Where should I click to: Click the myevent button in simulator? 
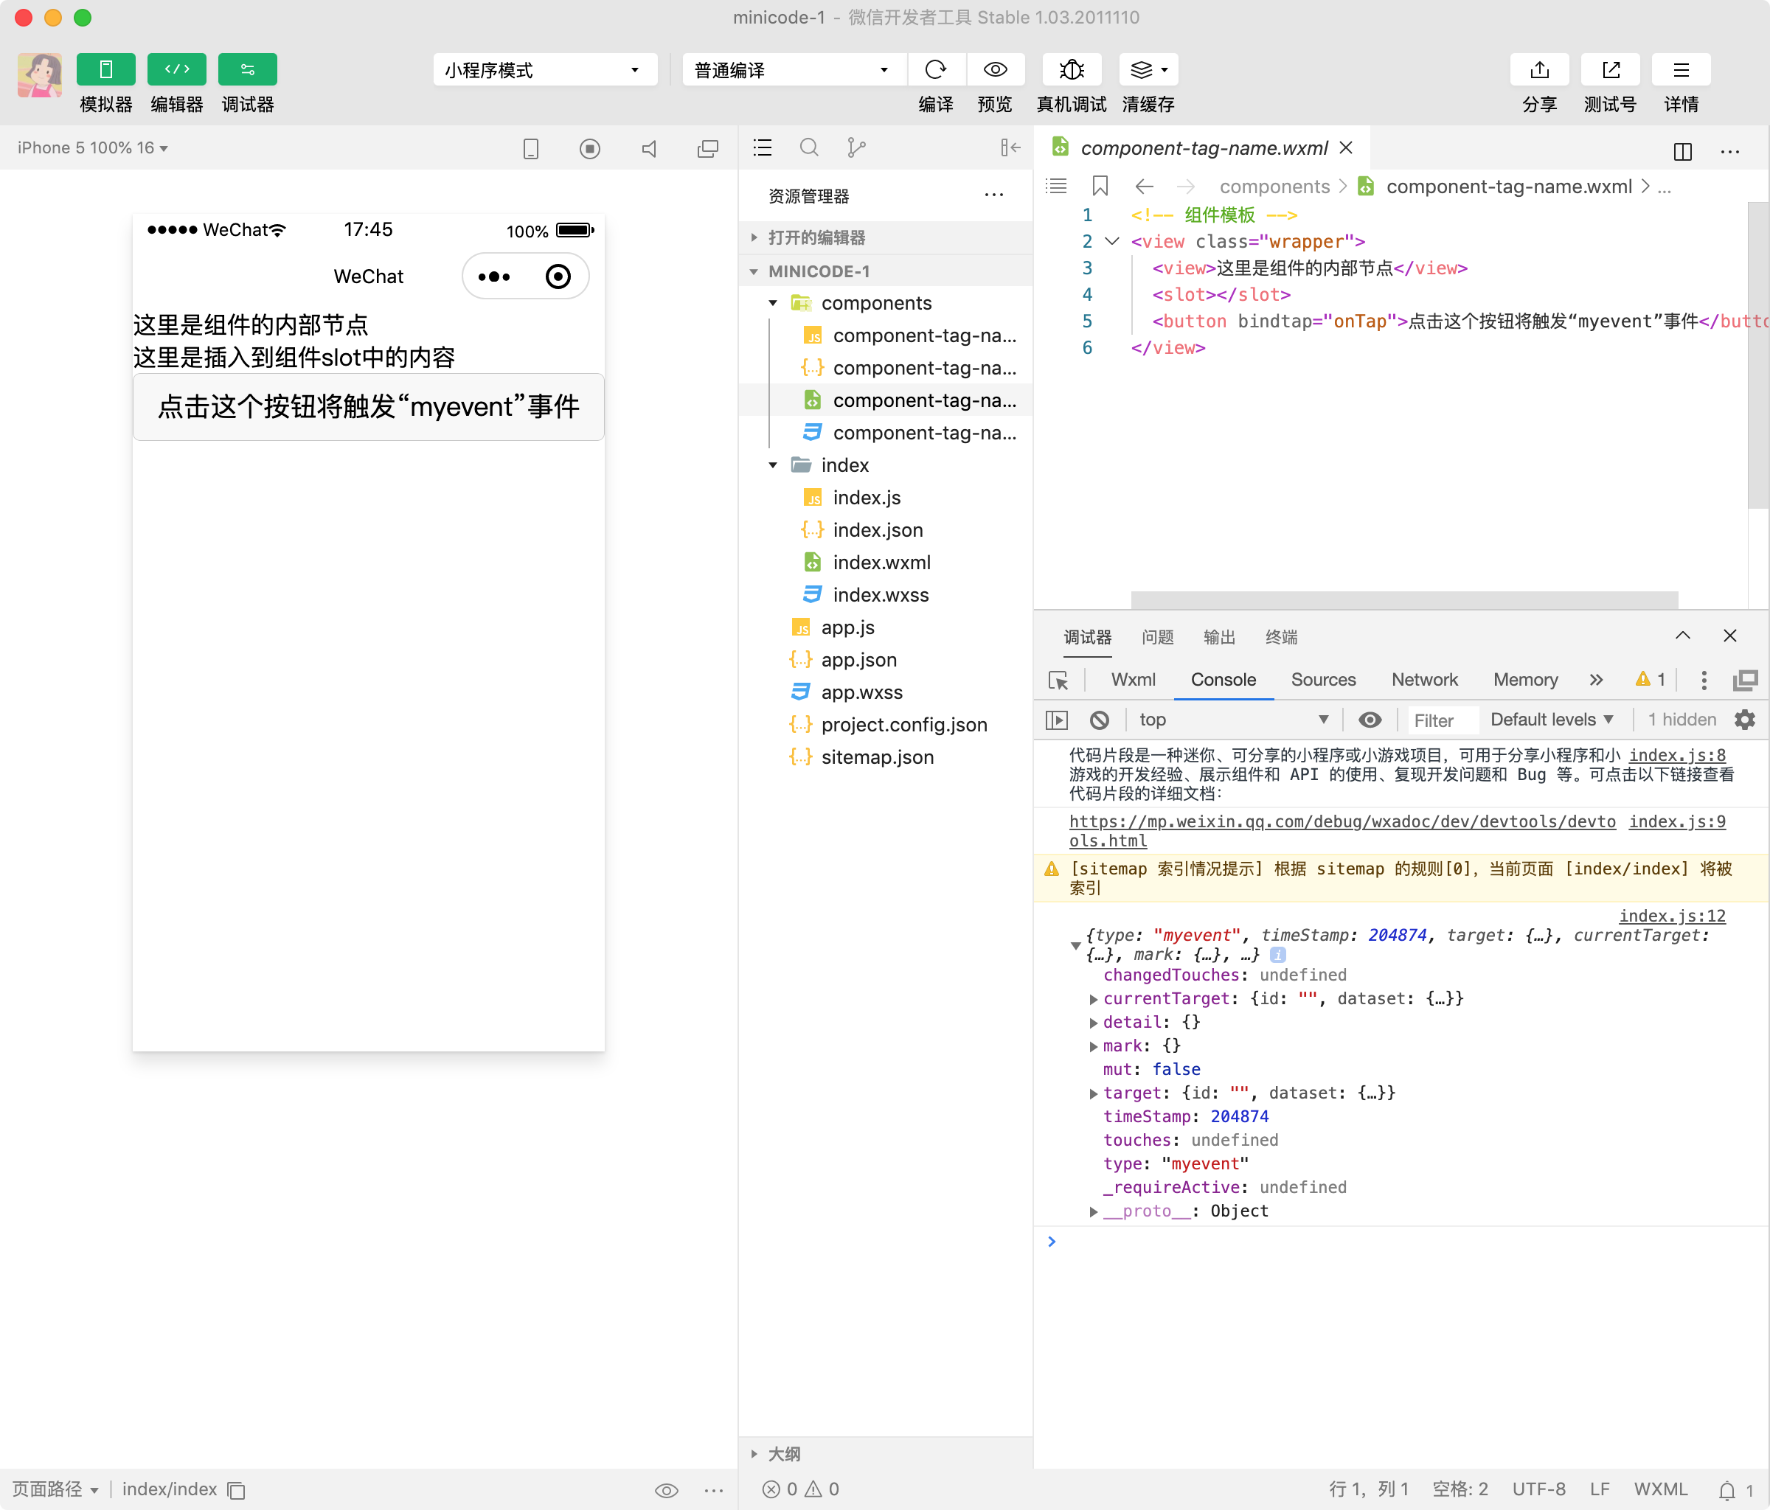pos(368,408)
